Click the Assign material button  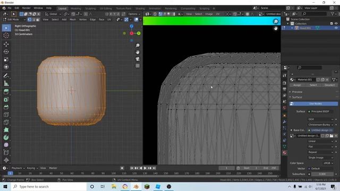(297, 85)
